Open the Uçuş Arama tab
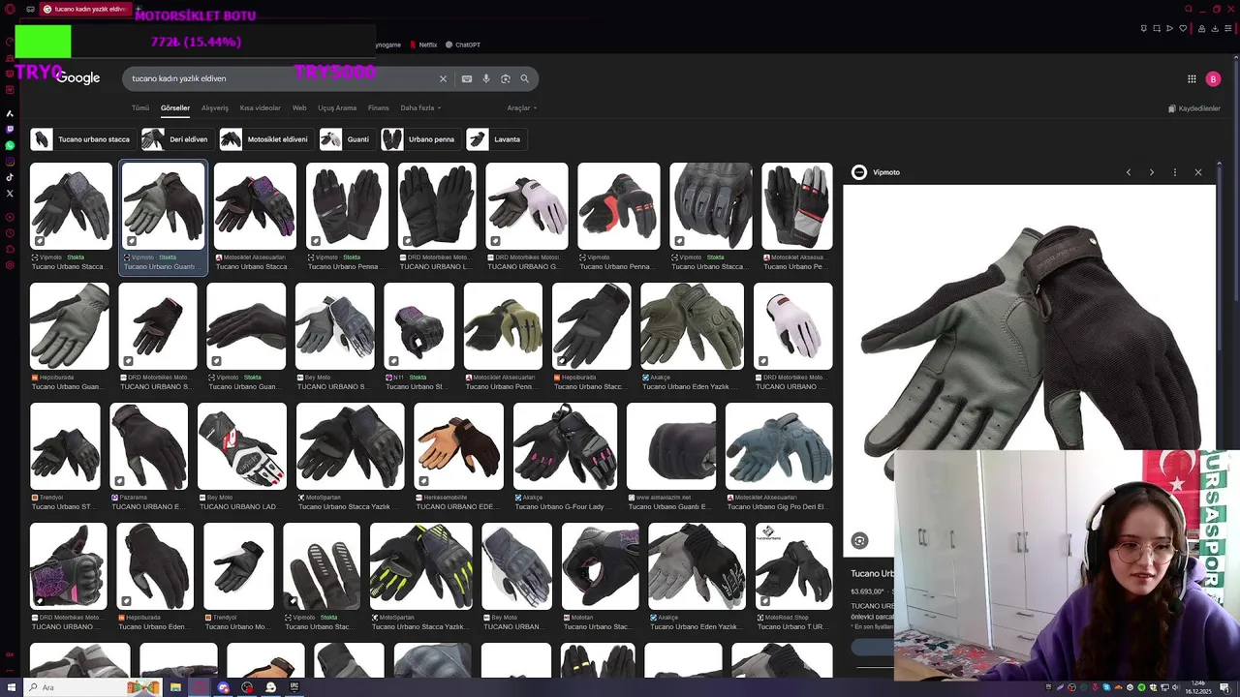This screenshot has width=1240, height=697. [x=337, y=108]
